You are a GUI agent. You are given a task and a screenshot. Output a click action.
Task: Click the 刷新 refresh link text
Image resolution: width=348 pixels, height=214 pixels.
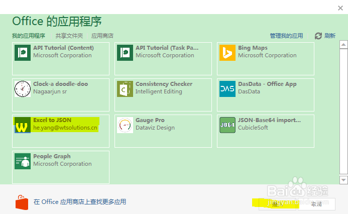[x=330, y=36]
